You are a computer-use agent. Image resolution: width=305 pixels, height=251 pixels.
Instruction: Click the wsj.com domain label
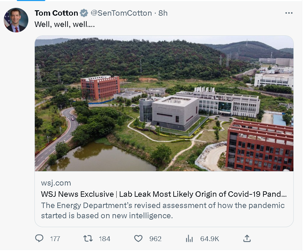pyautogui.click(x=56, y=183)
